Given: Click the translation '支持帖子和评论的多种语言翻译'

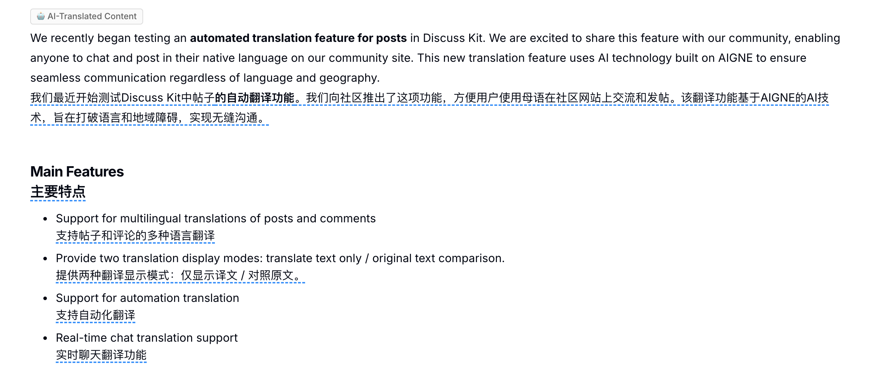Looking at the screenshot, I should [135, 235].
